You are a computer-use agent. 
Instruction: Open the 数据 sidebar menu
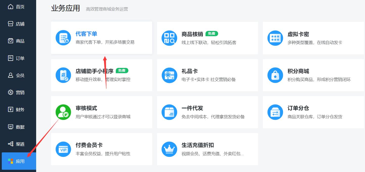(17, 127)
